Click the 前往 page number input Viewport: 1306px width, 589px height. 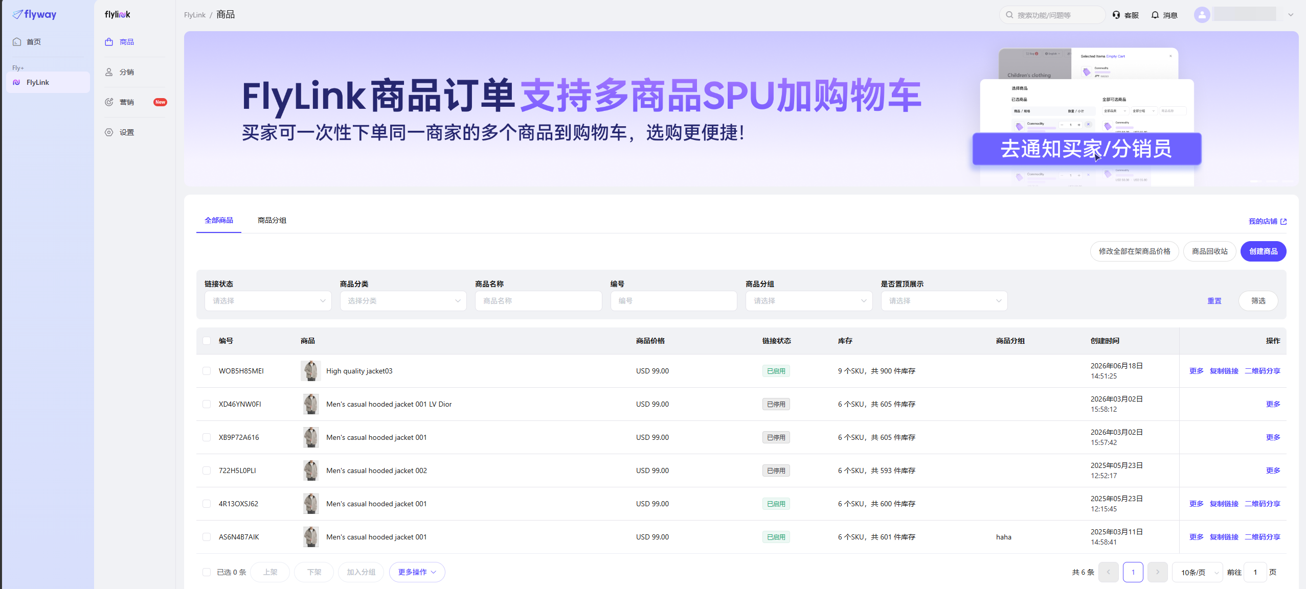coord(1255,572)
